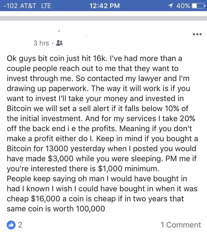Tap the "-102 AT&T" signal strength readout

tap(20, 6)
